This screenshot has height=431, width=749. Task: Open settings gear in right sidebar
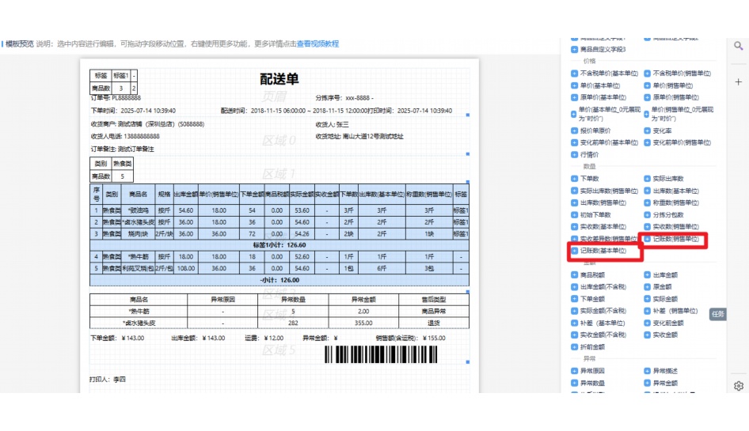(x=738, y=386)
